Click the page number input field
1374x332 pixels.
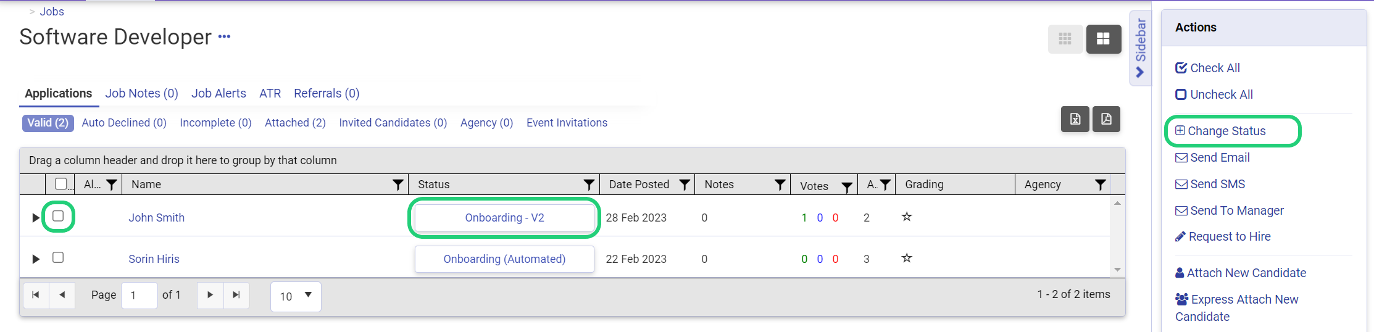click(x=139, y=296)
